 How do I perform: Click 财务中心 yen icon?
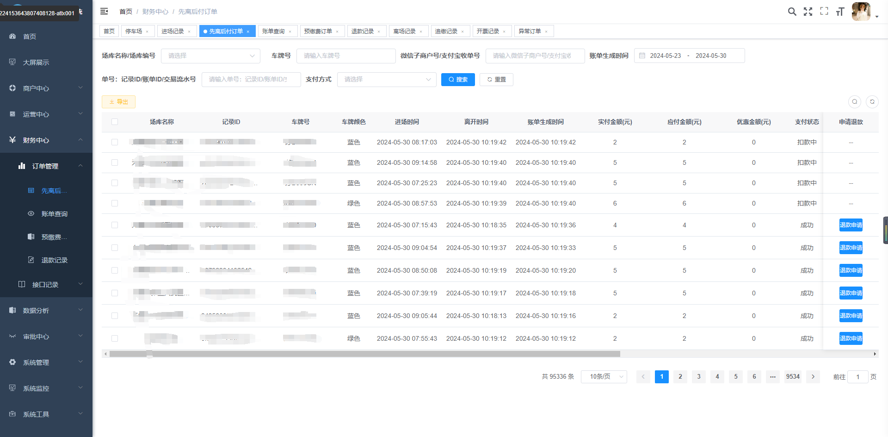[x=12, y=140]
